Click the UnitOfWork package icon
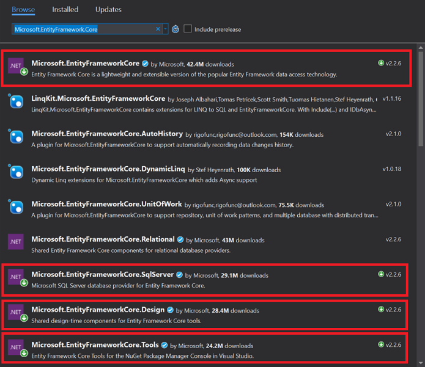This screenshot has height=367, width=425. click(16, 206)
